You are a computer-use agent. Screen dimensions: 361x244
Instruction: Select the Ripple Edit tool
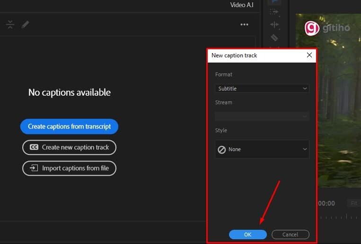[274, 25]
